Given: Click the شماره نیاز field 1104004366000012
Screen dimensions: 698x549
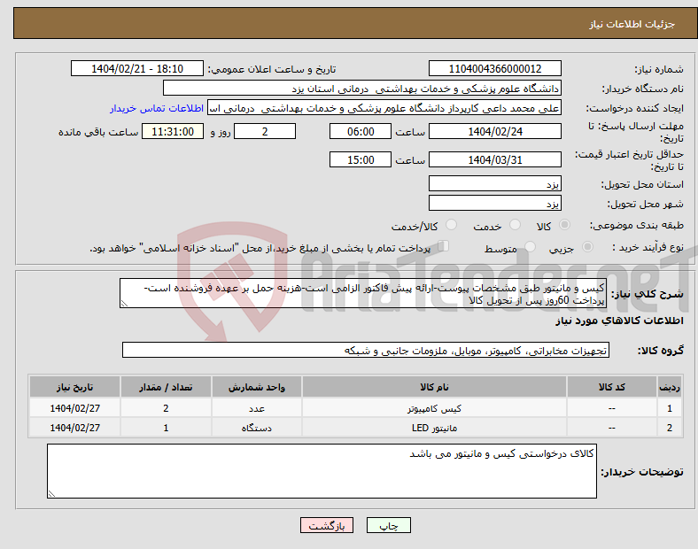Looking at the screenshot, I should tap(494, 69).
